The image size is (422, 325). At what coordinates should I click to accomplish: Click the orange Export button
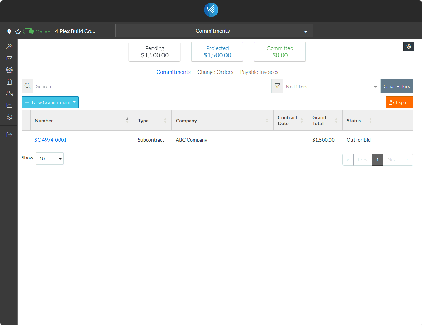point(399,102)
